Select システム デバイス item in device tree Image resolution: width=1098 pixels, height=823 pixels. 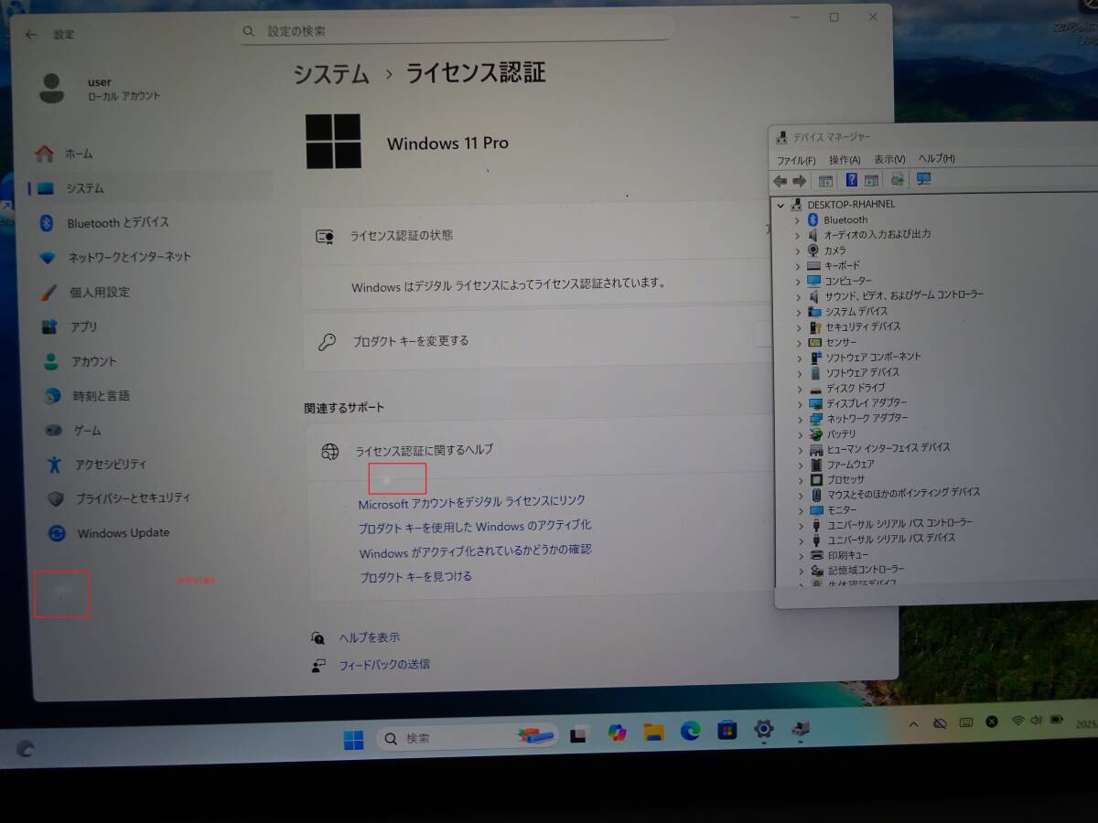(x=856, y=312)
